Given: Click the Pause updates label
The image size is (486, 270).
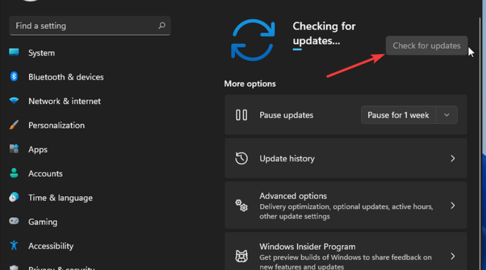Looking at the screenshot, I should (286, 115).
